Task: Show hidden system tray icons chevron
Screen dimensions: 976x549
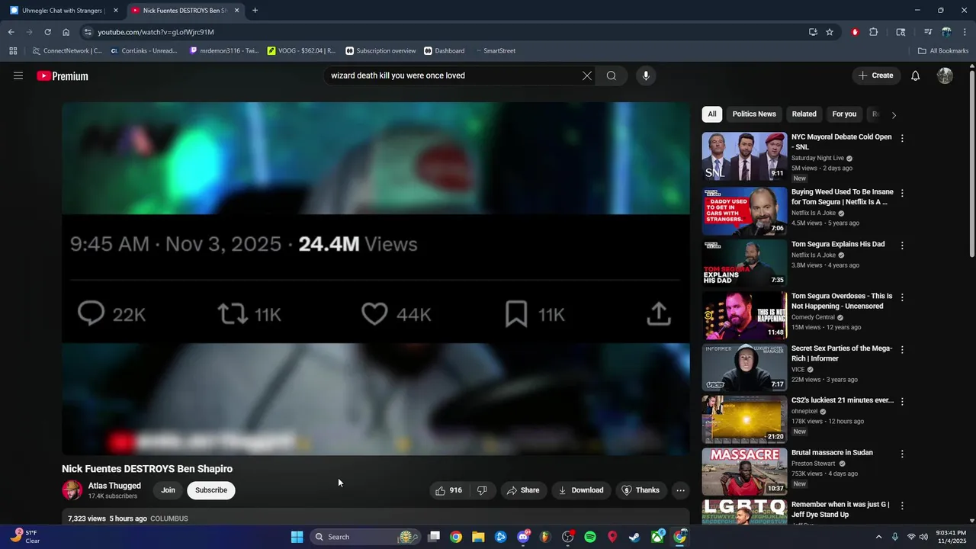Action: 878,537
